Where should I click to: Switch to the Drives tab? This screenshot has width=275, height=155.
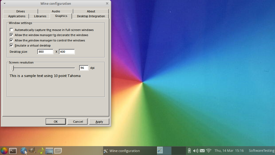click(x=21, y=11)
